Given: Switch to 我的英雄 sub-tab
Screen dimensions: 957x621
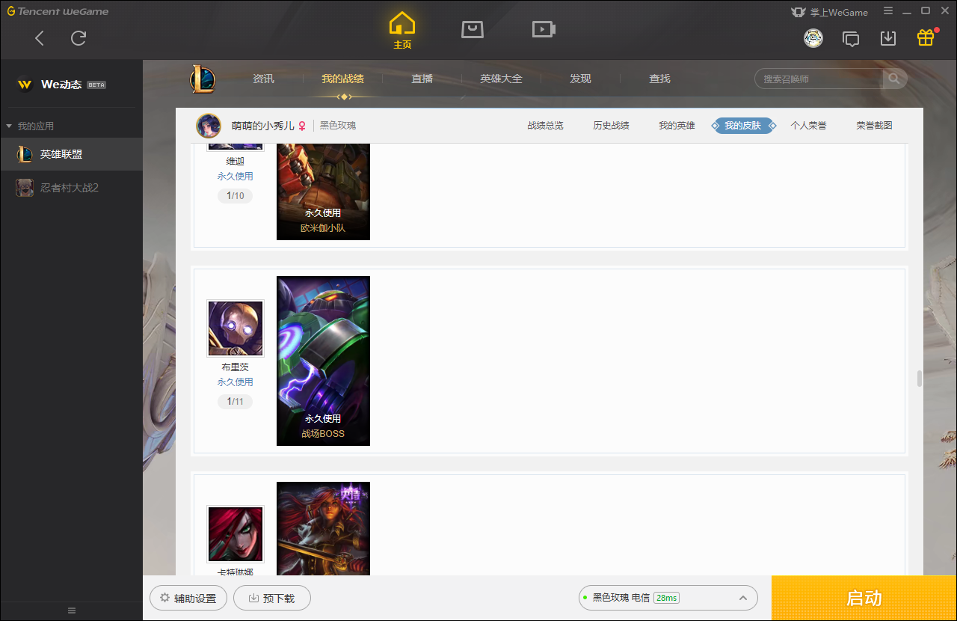Looking at the screenshot, I should tap(677, 126).
